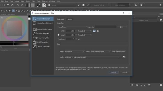
Task: Click the Redo arrow icon
Action: click(x=22, y=5)
